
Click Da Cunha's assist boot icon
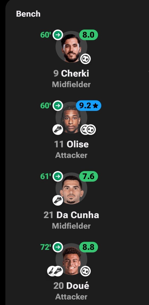tap(58, 200)
